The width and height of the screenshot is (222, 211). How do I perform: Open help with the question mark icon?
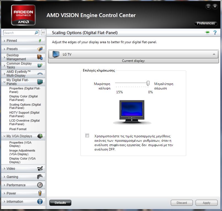point(215,33)
